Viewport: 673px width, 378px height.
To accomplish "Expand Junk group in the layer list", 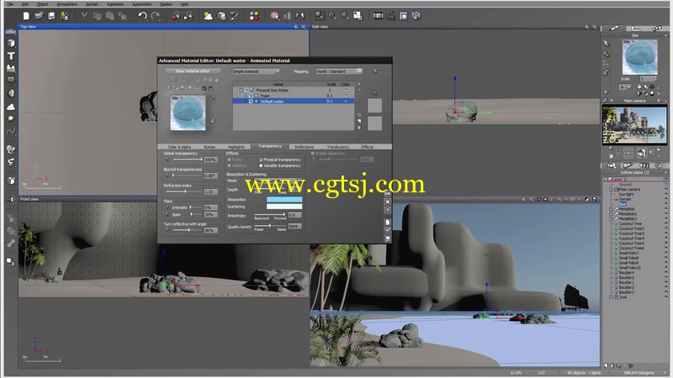I will [612, 297].
